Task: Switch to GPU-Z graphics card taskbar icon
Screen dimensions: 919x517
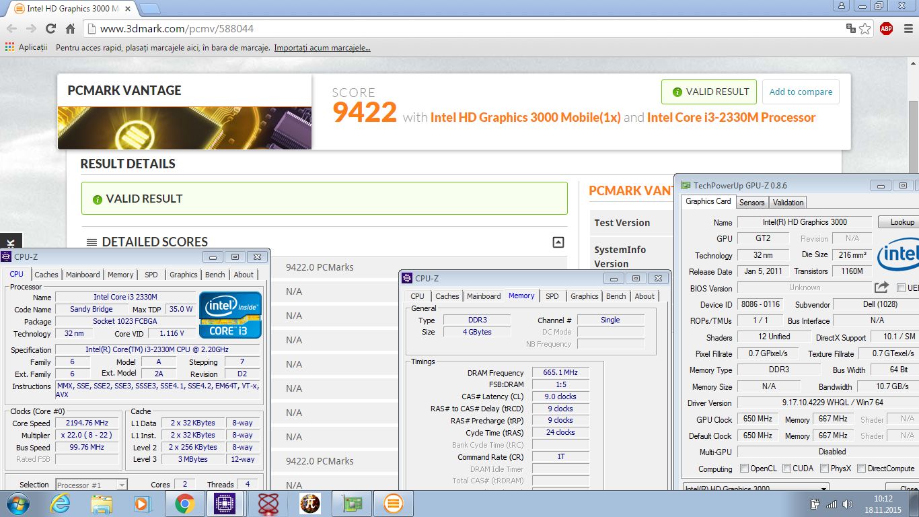Action: tap(352, 504)
